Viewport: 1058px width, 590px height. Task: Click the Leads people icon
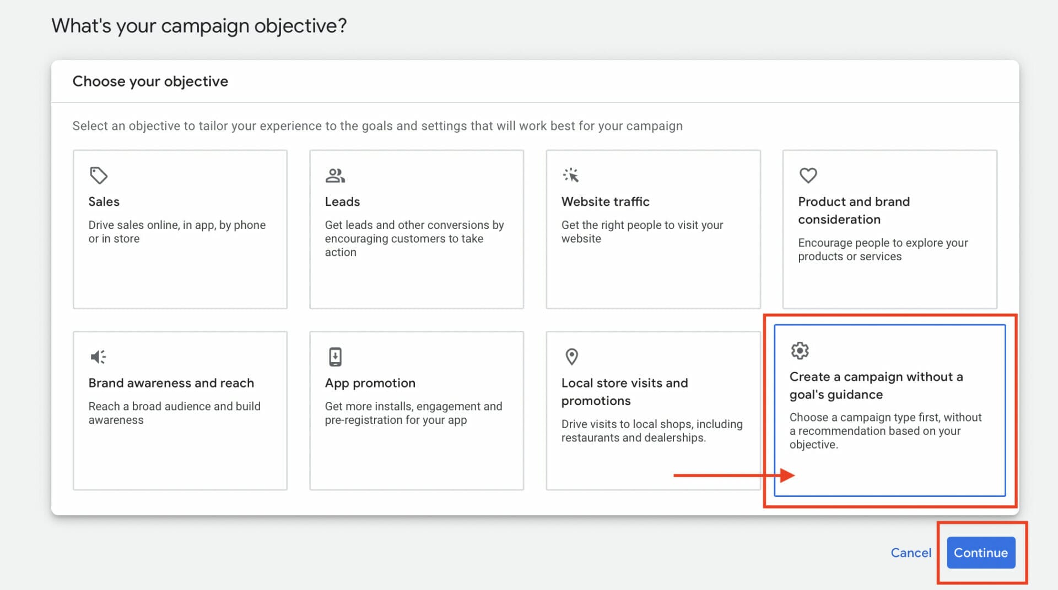point(335,176)
